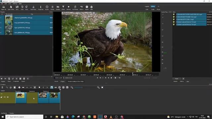Open the Filters panel from the toolbar

[63, 8]
